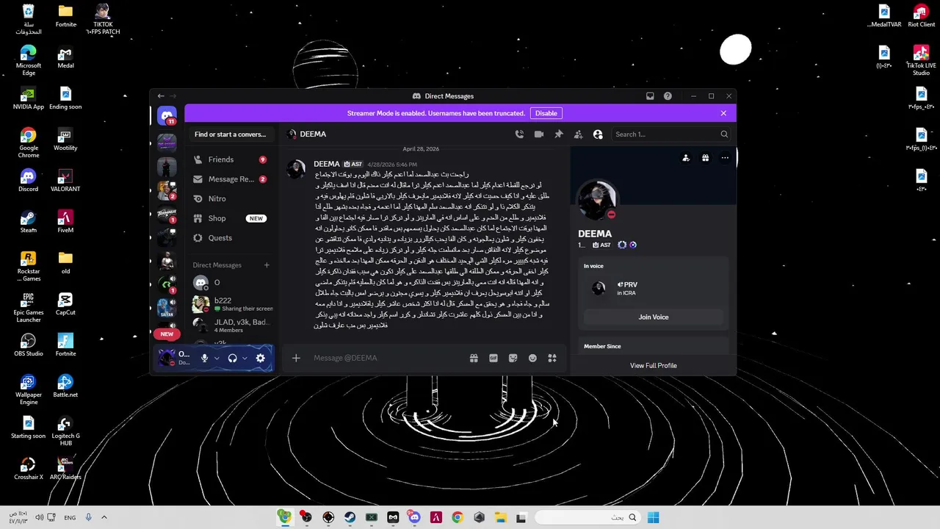The width and height of the screenshot is (940, 529).
Task: Open the Friends tab
Action: click(231, 159)
